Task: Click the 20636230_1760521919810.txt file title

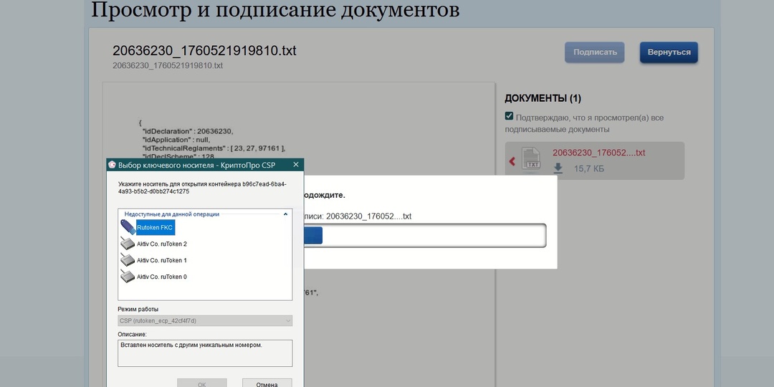Action: (x=204, y=51)
